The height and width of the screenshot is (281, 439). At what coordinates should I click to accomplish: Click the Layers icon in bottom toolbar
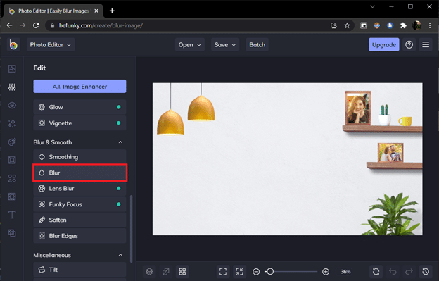tap(149, 271)
